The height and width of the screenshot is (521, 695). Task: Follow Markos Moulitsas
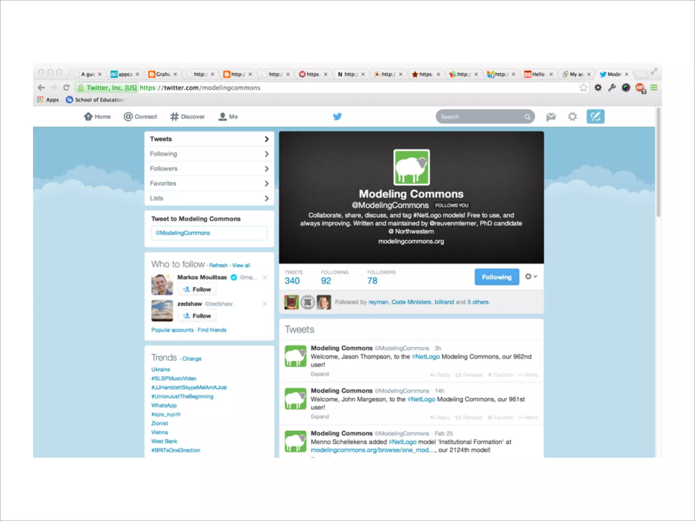[197, 289]
